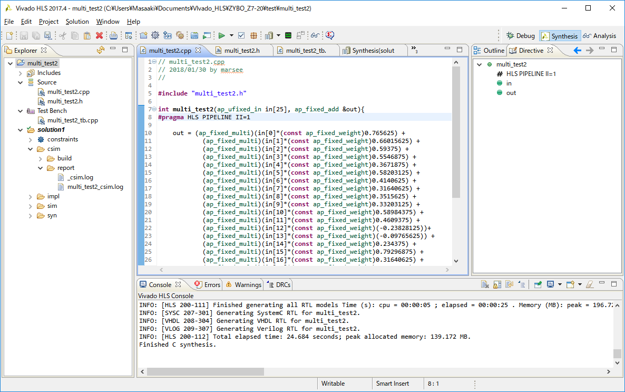Collapse the fold marker at line 7

(x=154, y=109)
